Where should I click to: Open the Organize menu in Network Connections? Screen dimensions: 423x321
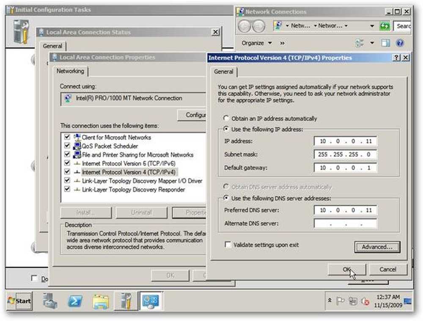(256, 43)
